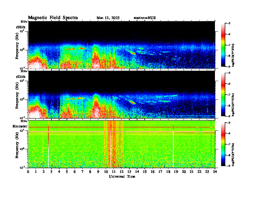The image size is (256, 197).
Task: Click the "Universal Time" axis title
Action: click(122, 176)
